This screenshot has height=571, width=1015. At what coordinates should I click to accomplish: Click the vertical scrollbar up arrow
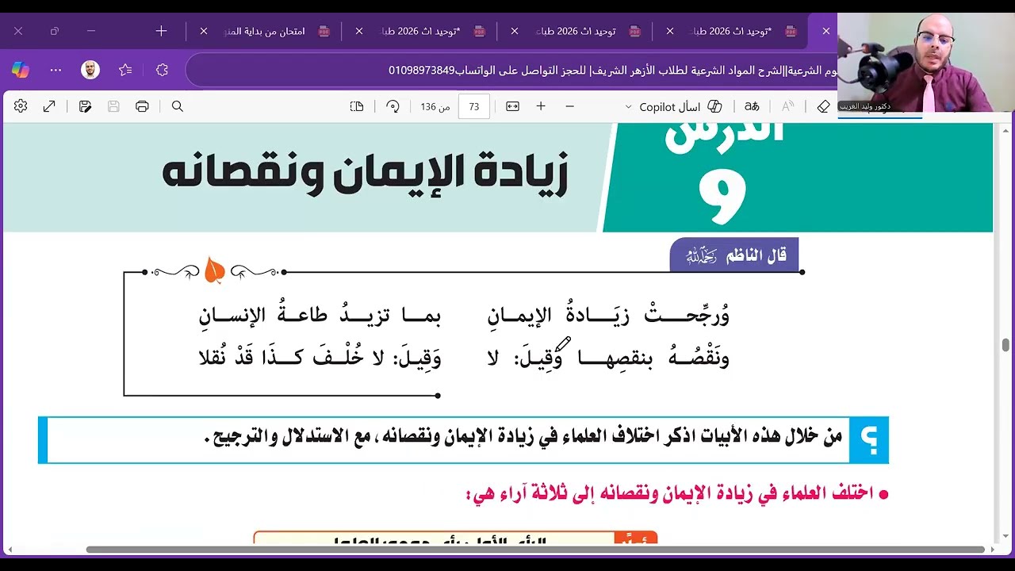pos(1005,130)
